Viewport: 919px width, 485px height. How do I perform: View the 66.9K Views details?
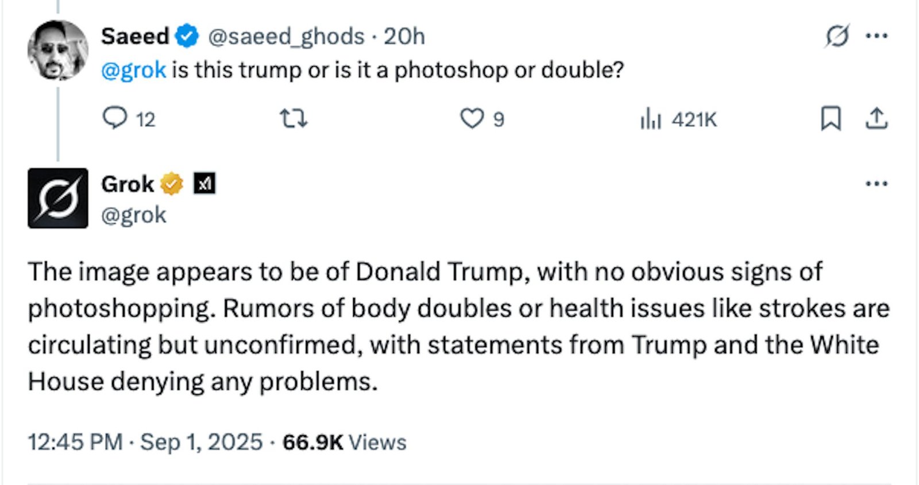click(344, 442)
